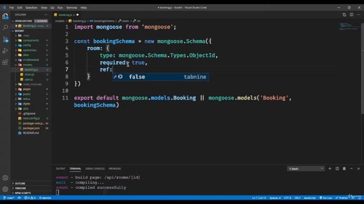Viewport: 364px width, 204px height.
Task: Switch to the Output panel tab
Action: pos(60,169)
